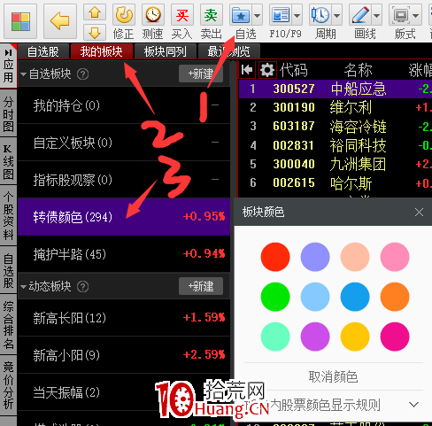Open the 分时图 sidebar item

[x=8, y=114]
